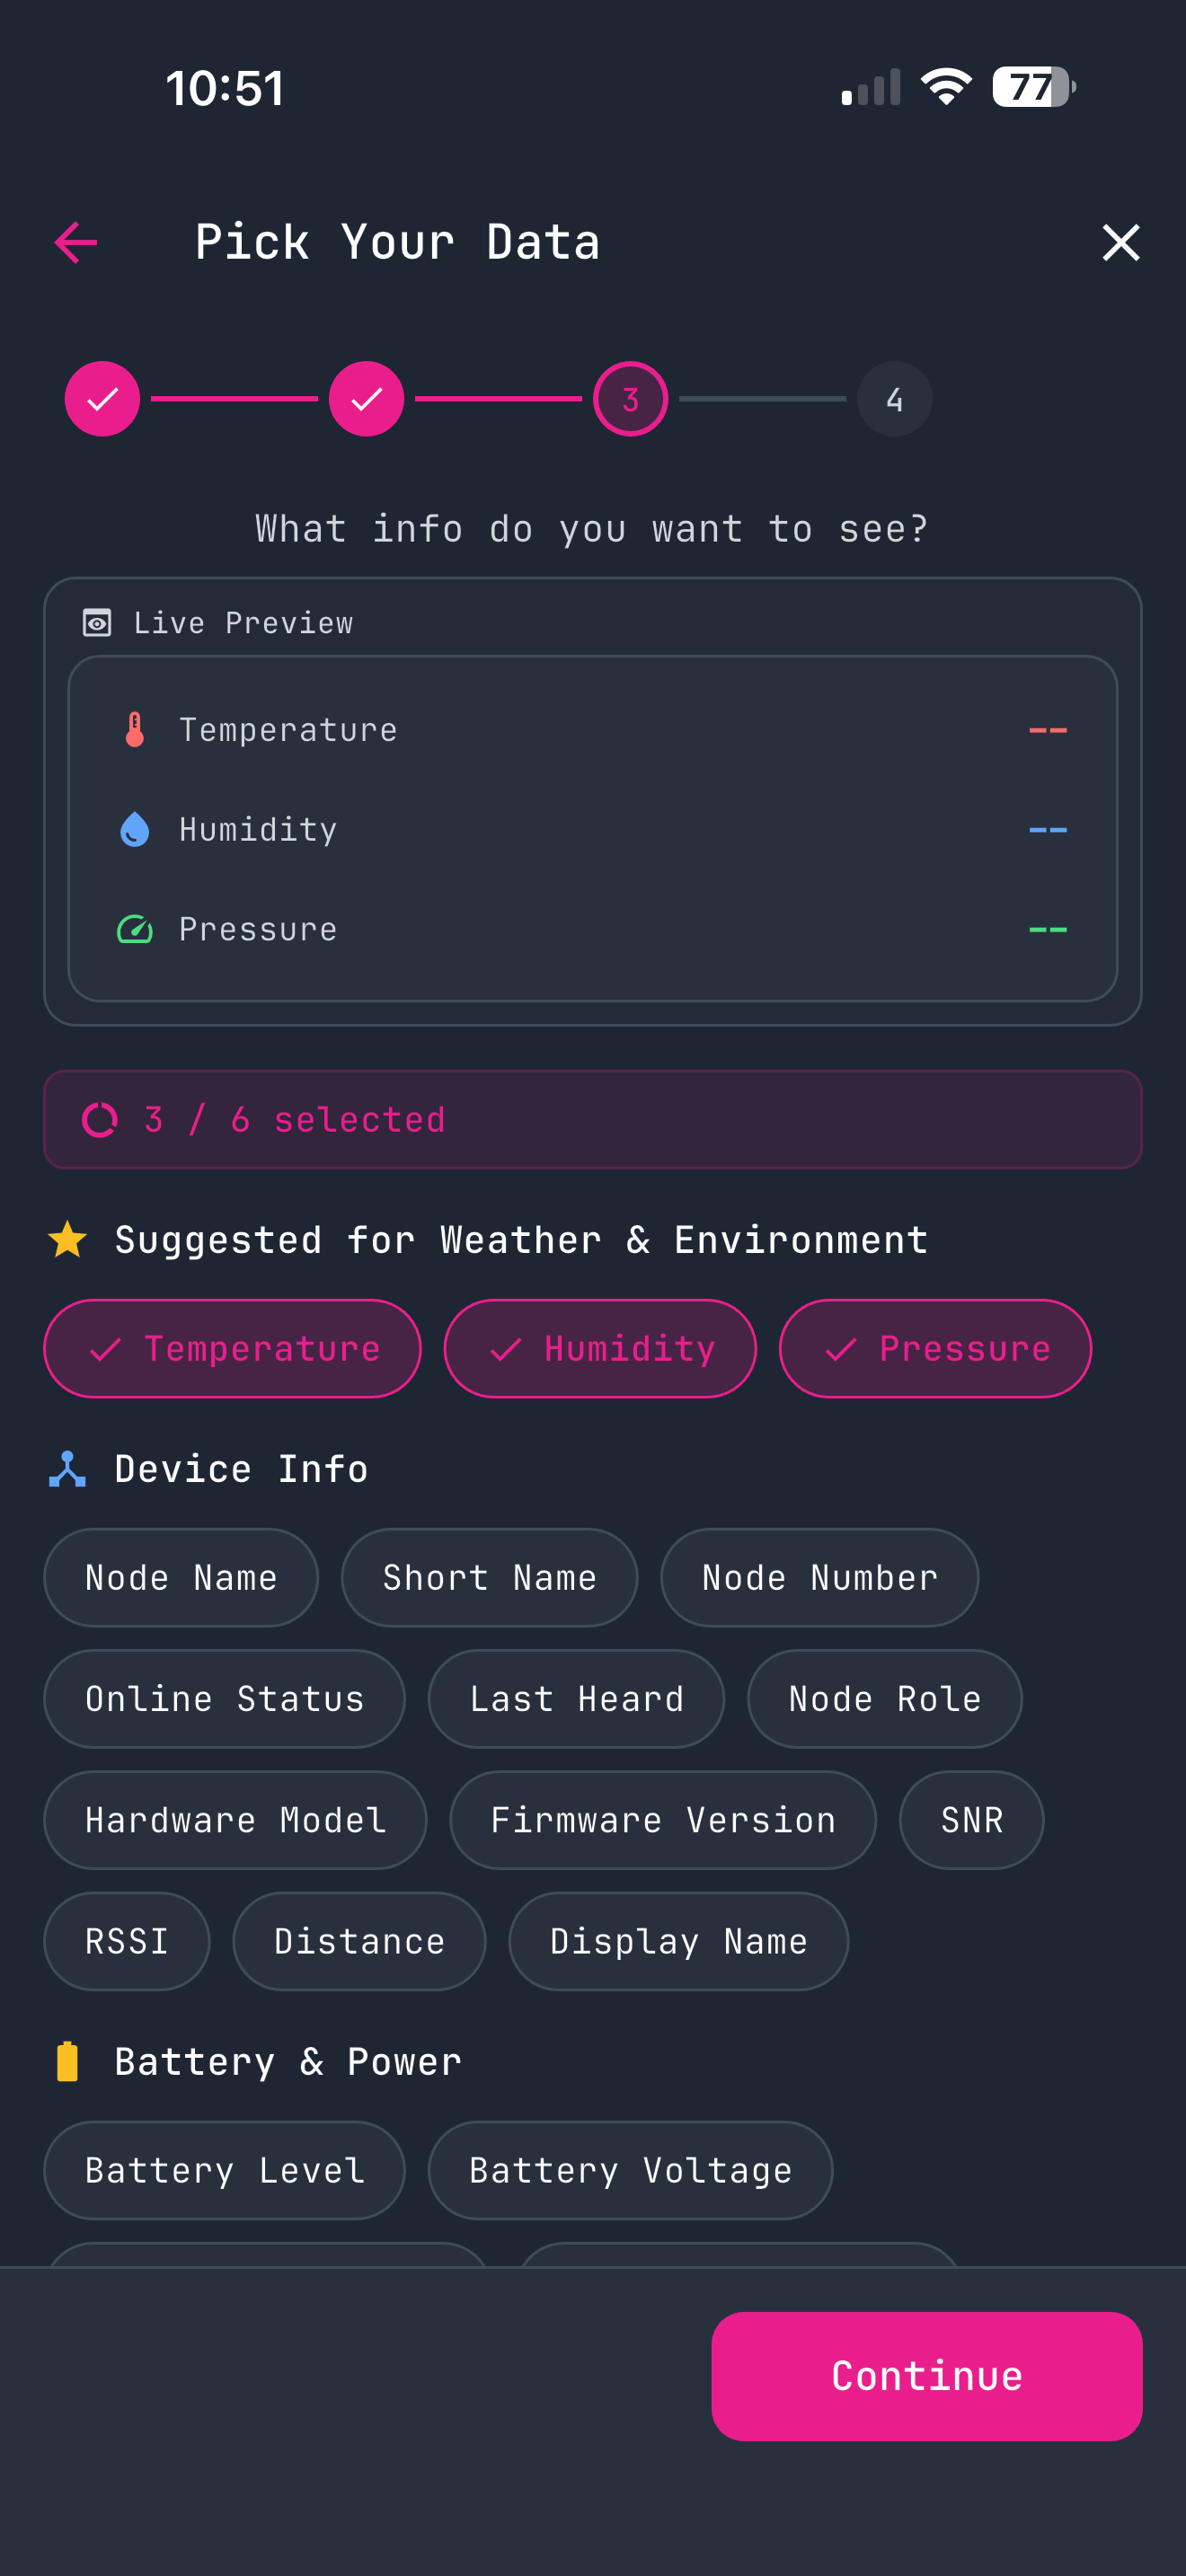This screenshot has width=1186, height=2576.
Task: Enable the Online Status option
Action: pos(224,1698)
